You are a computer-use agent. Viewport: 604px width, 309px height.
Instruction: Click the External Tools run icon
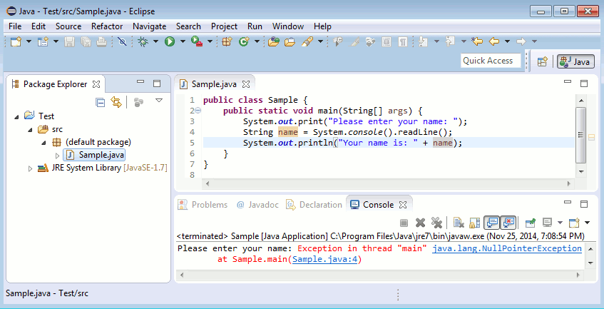point(197,41)
